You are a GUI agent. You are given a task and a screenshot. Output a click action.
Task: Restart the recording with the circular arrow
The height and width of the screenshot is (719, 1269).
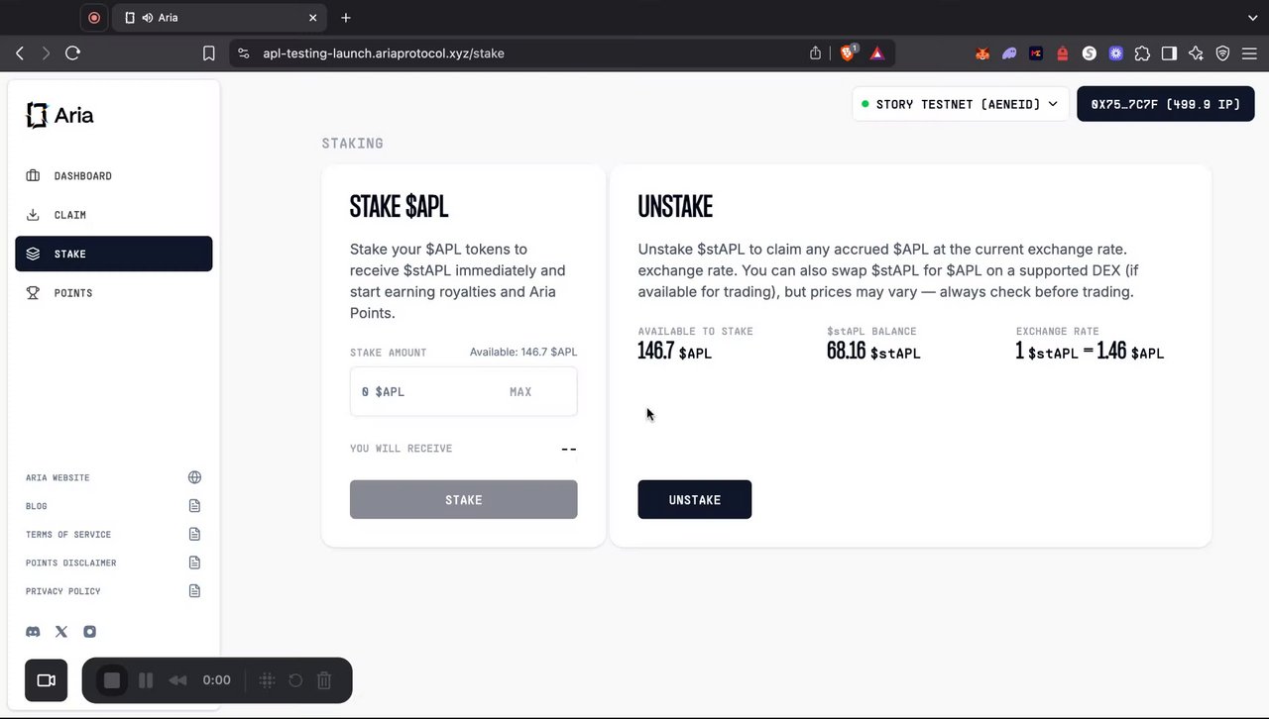click(x=295, y=680)
